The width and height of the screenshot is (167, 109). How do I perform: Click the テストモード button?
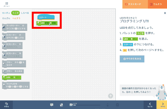tap(135, 4)
